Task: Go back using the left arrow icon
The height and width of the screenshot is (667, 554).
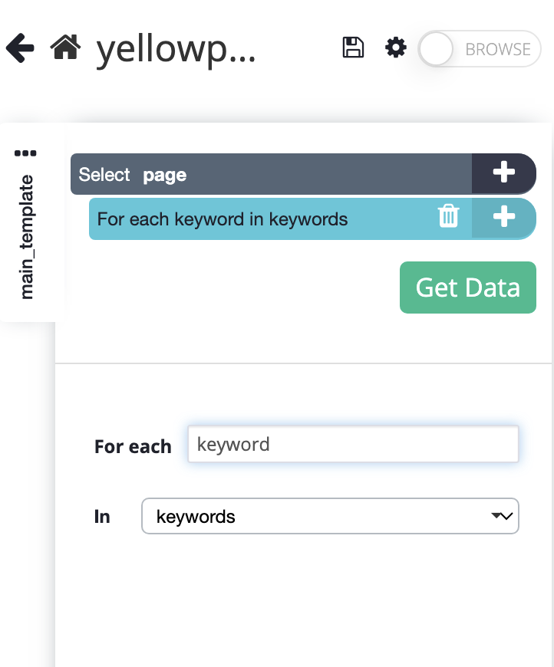Action: (x=20, y=48)
